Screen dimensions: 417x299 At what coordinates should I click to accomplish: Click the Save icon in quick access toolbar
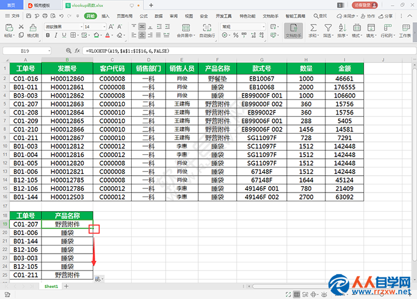pyautogui.click(x=29, y=16)
